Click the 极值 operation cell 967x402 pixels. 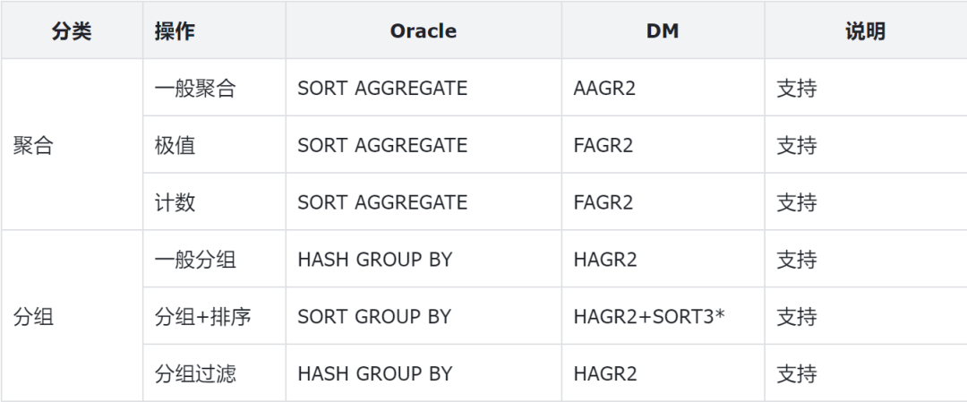point(175,146)
